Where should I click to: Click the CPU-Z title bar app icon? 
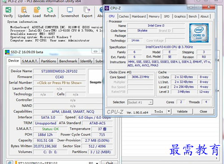(x=107, y=8)
